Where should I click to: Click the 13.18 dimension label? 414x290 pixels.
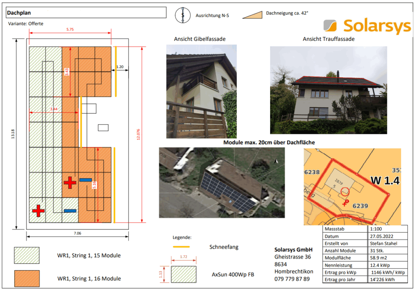[13, 134]
